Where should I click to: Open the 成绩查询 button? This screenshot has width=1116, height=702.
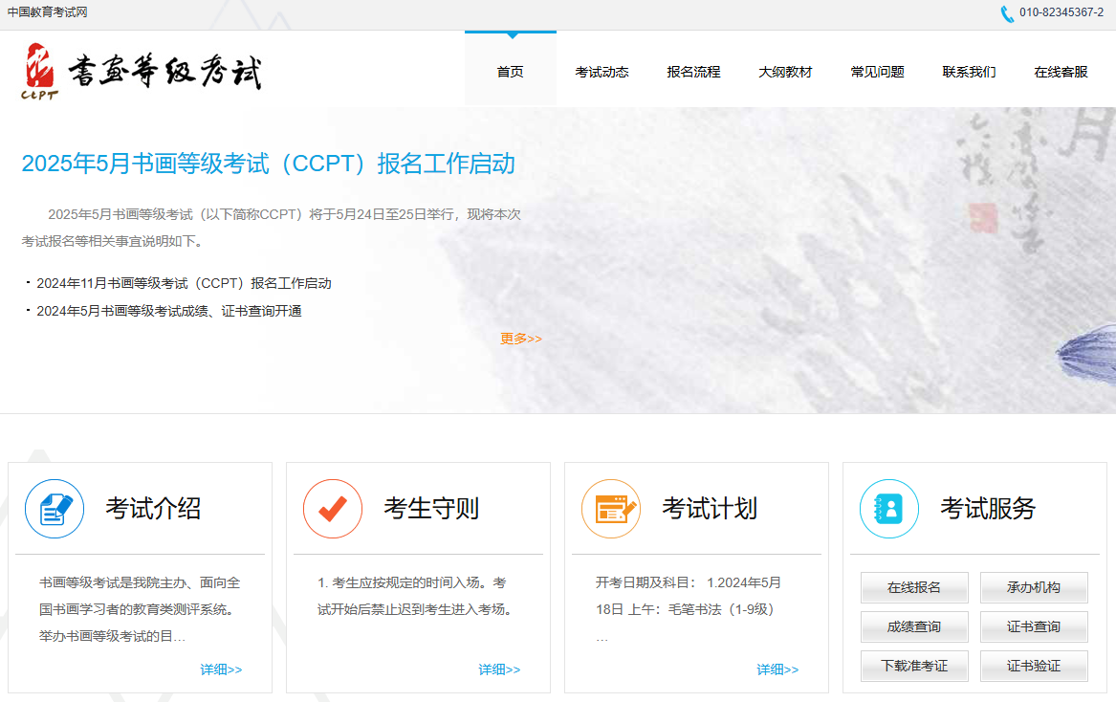pos(914,626)
